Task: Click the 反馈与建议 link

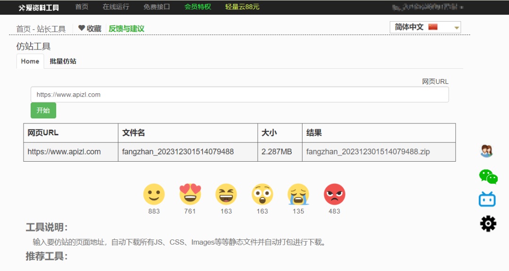Action: [x=126, y=29]
